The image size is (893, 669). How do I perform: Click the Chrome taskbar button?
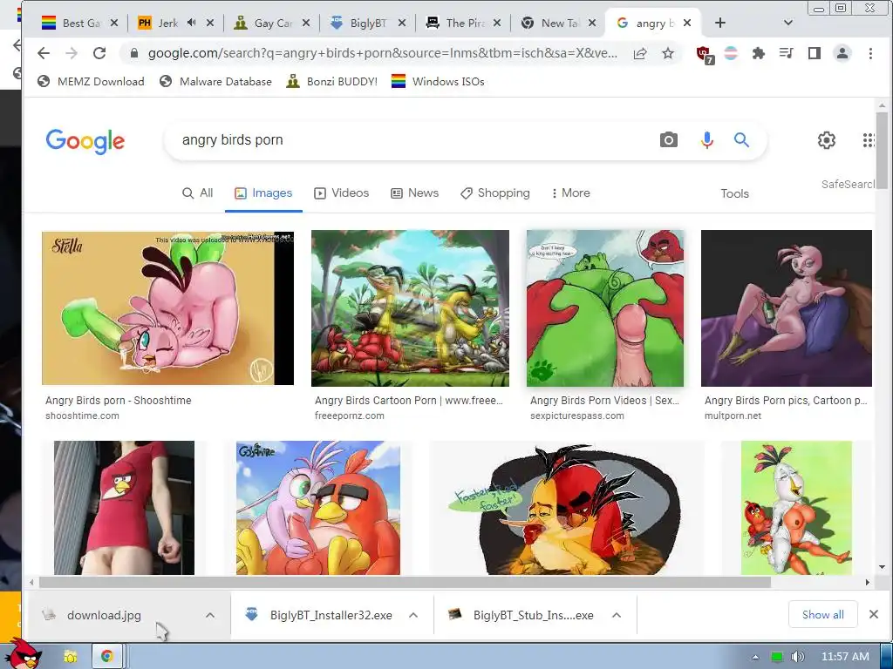(106, 657)
